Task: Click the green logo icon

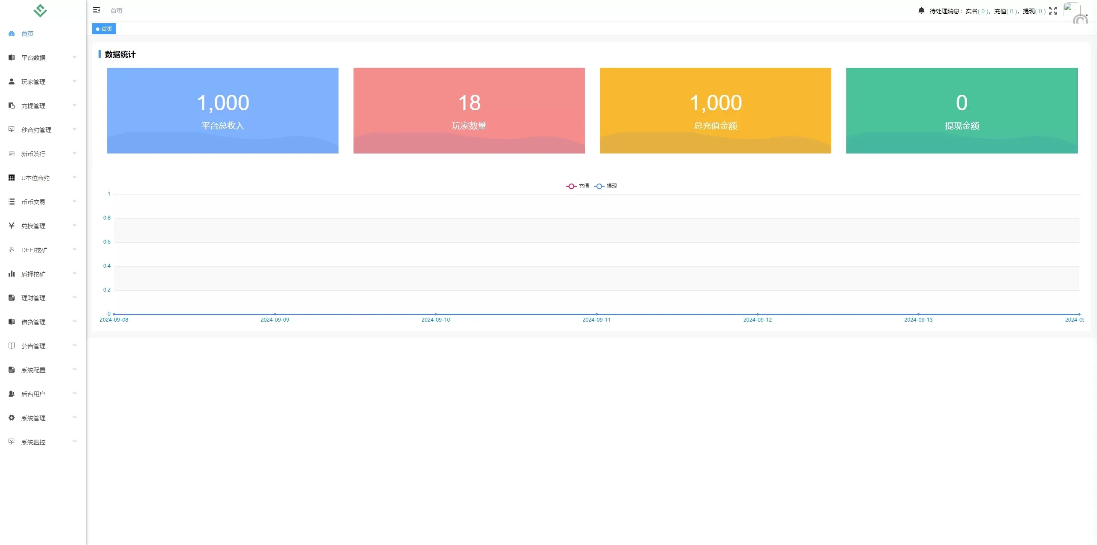Action: click(x=40, y=10)
